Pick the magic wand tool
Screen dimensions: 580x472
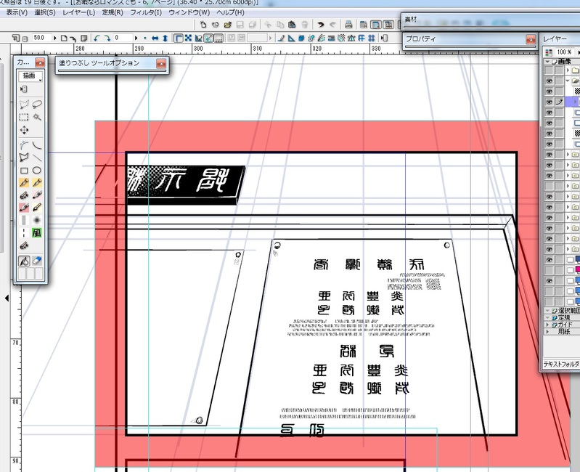(x=36, y=117)
